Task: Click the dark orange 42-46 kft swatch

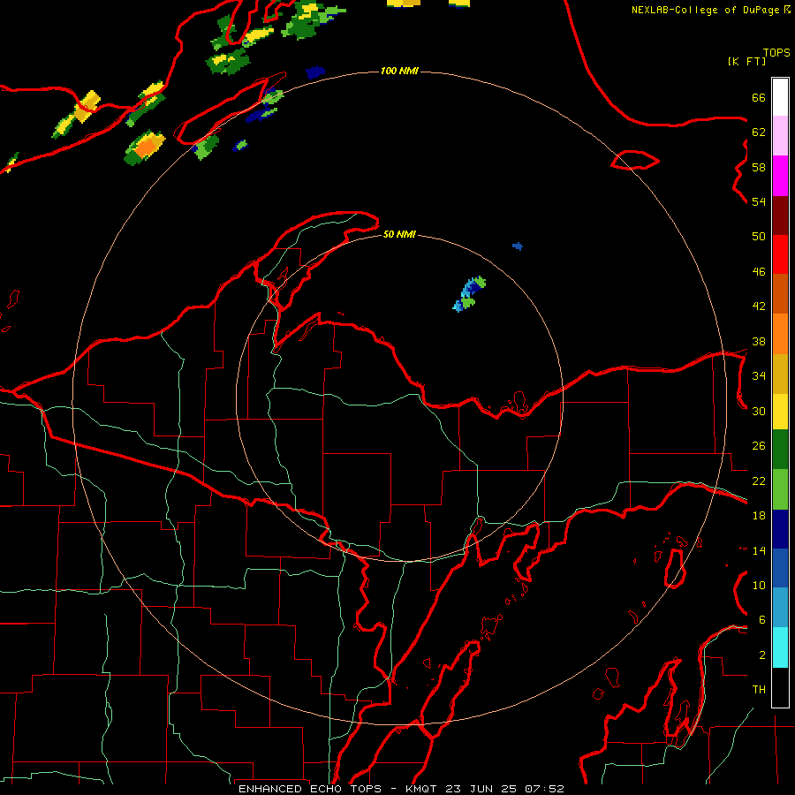Action: tap(780, 293)
